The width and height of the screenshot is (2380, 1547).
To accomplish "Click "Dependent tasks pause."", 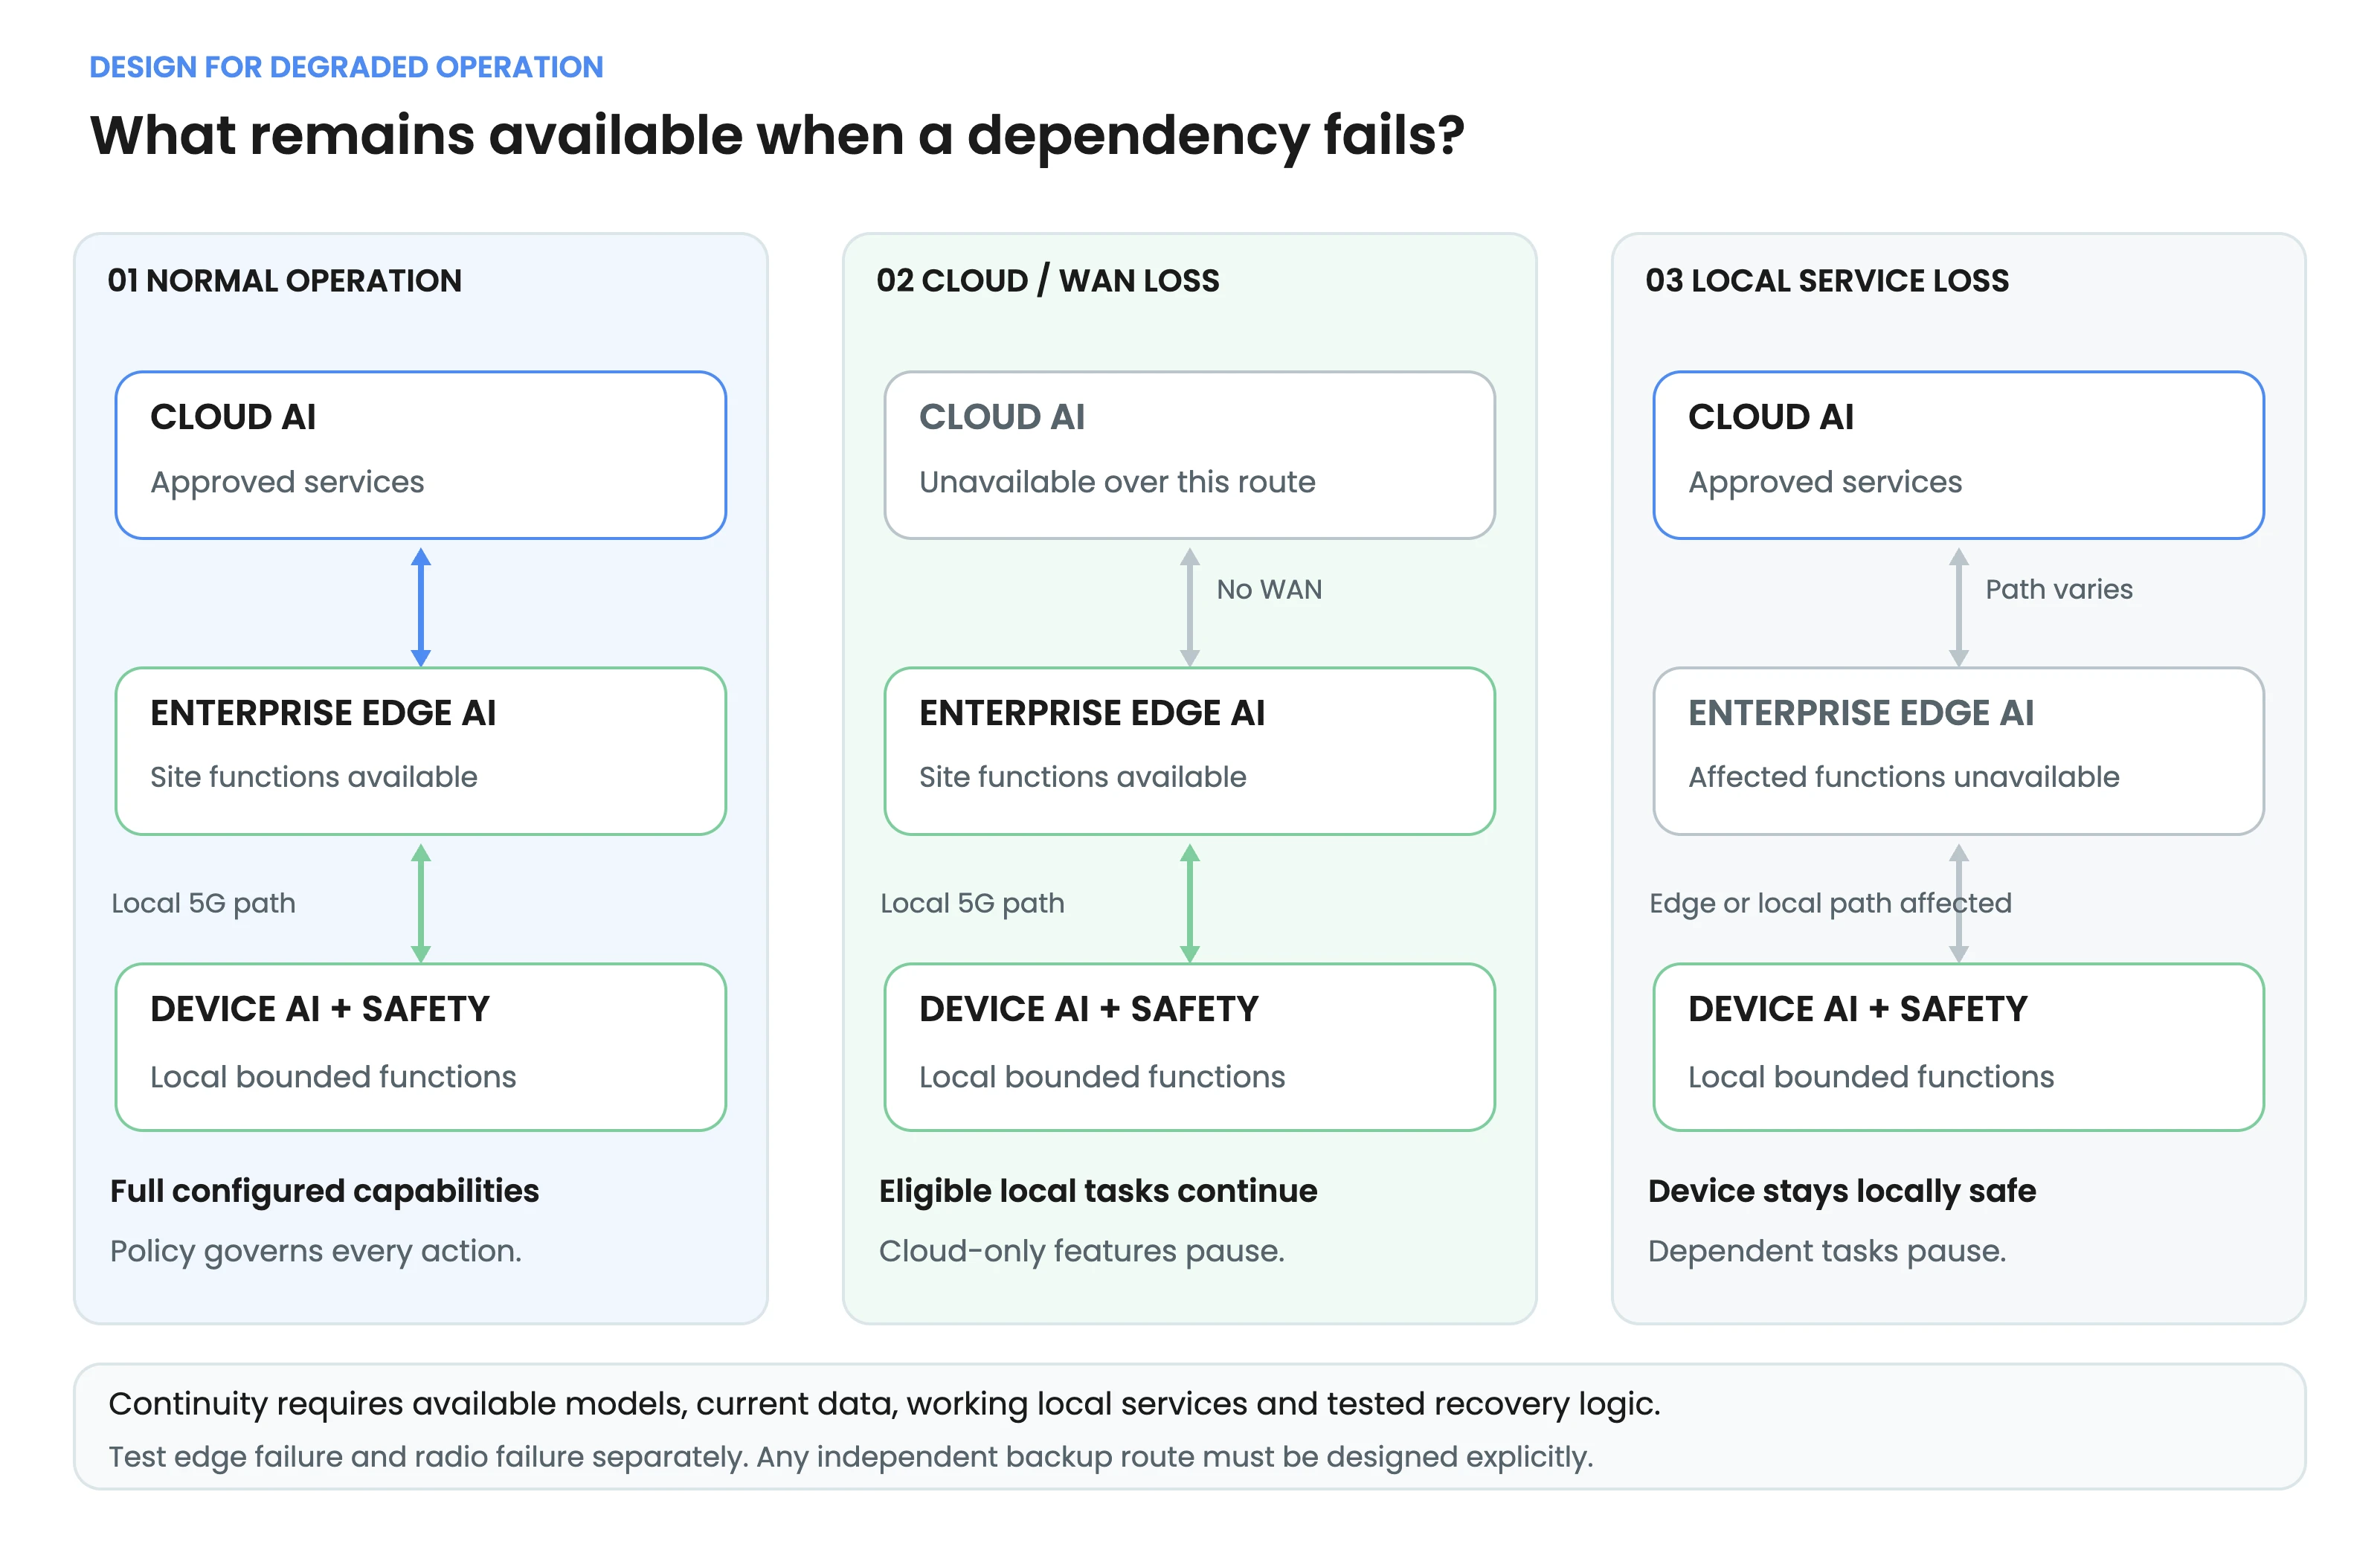I will point(1827,1251).
